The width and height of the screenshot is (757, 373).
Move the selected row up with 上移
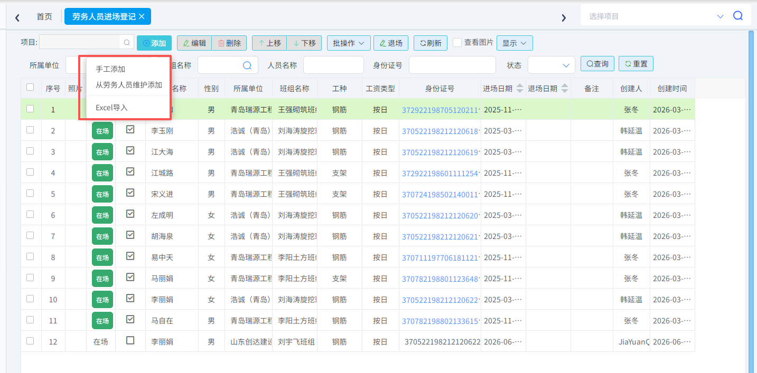click(269, 43)
